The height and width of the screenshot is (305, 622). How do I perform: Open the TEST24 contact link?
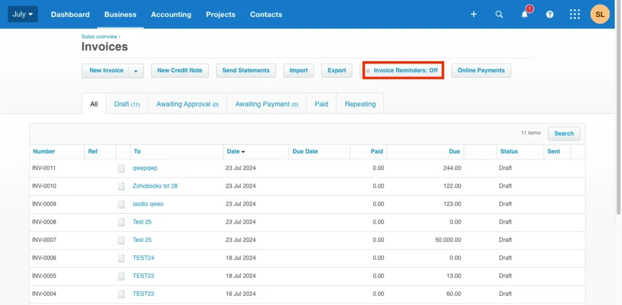[143, 258]
